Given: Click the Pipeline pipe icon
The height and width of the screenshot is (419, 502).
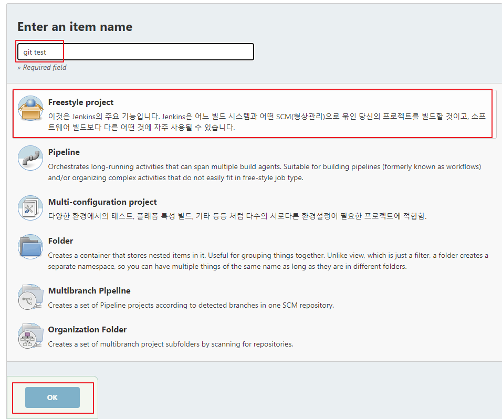Looking at the screenshot, I should 30,158.
